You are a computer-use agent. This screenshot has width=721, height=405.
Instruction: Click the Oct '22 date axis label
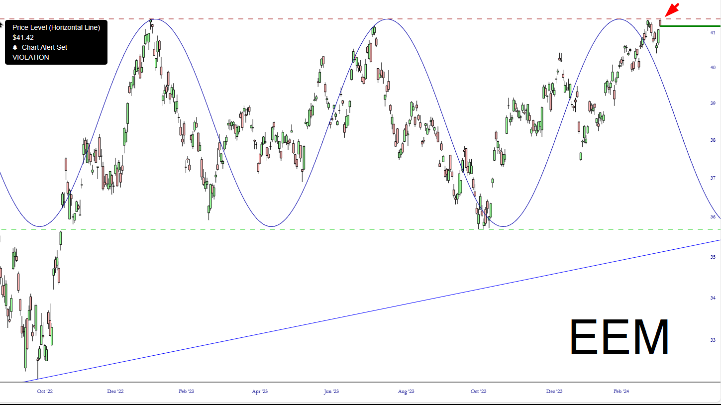point(45,392)
